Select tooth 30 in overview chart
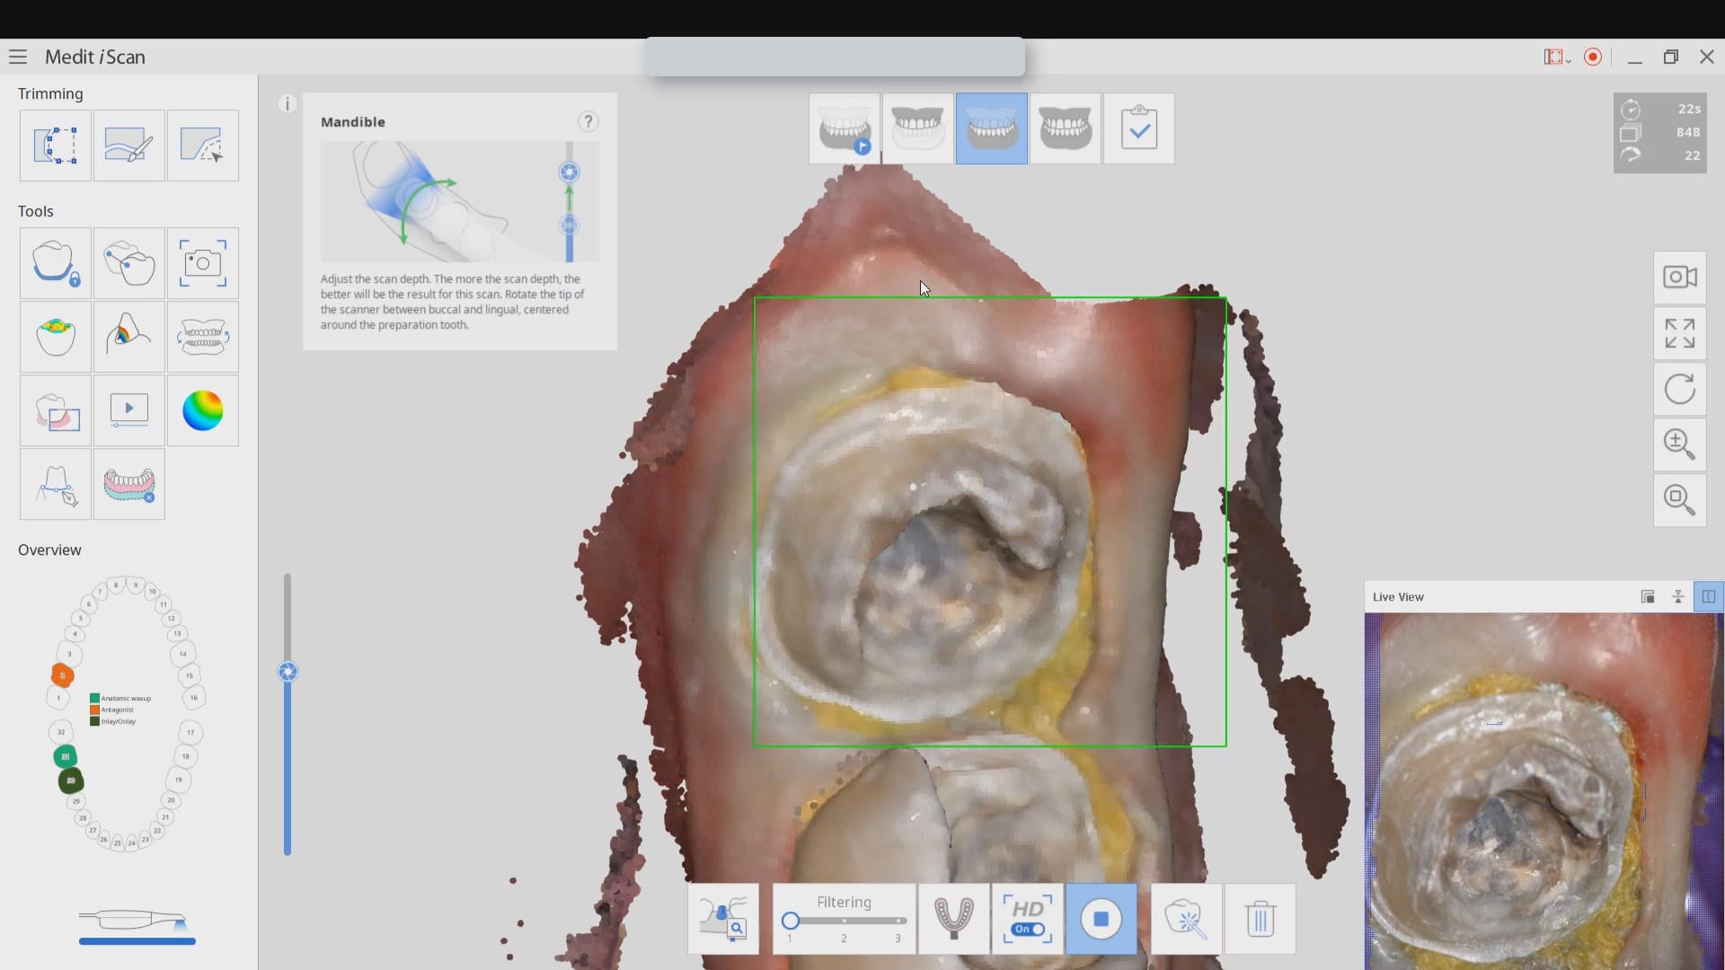The height and width of the screenshot is (970, 1725). coord(71,780)
